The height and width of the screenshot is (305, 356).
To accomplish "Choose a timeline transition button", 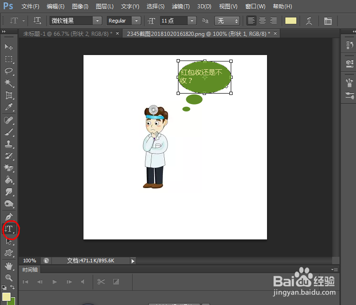I will click(x=116, y=282).
